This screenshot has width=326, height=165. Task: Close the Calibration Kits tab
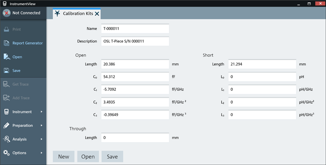97,14
